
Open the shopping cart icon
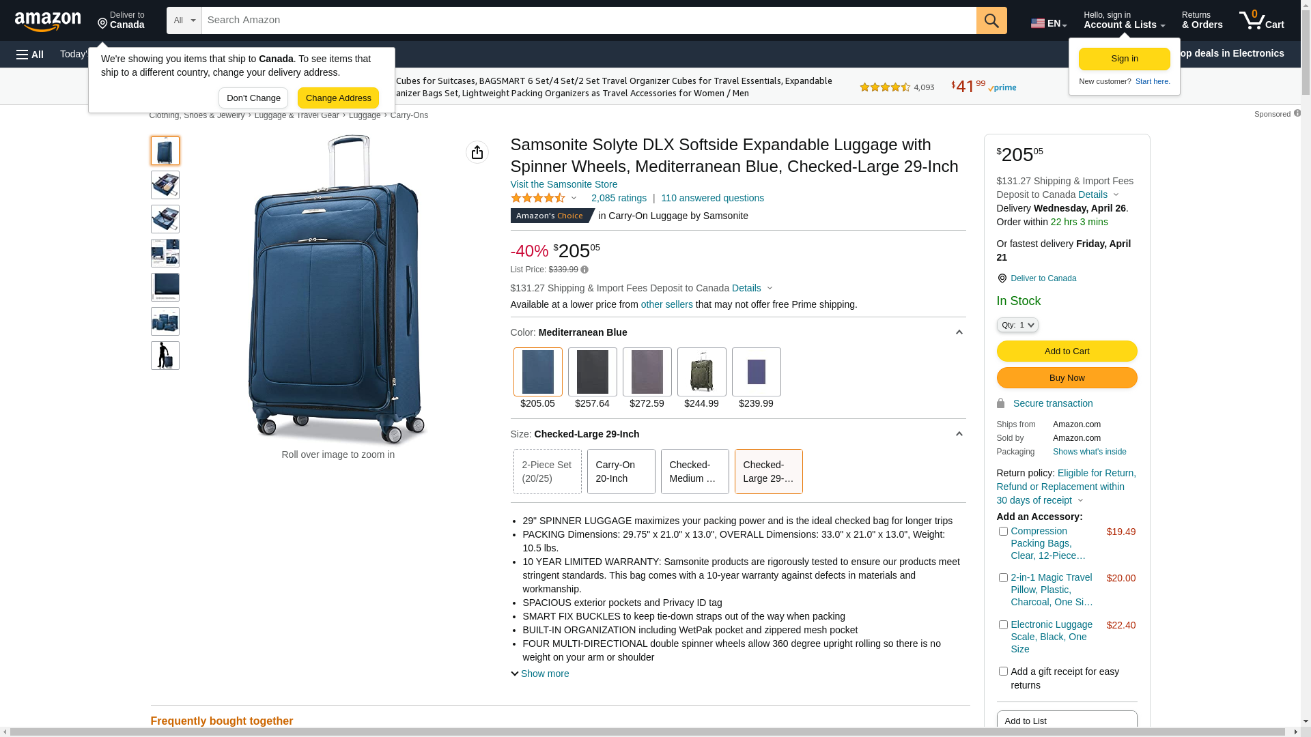pos(1260,20)
